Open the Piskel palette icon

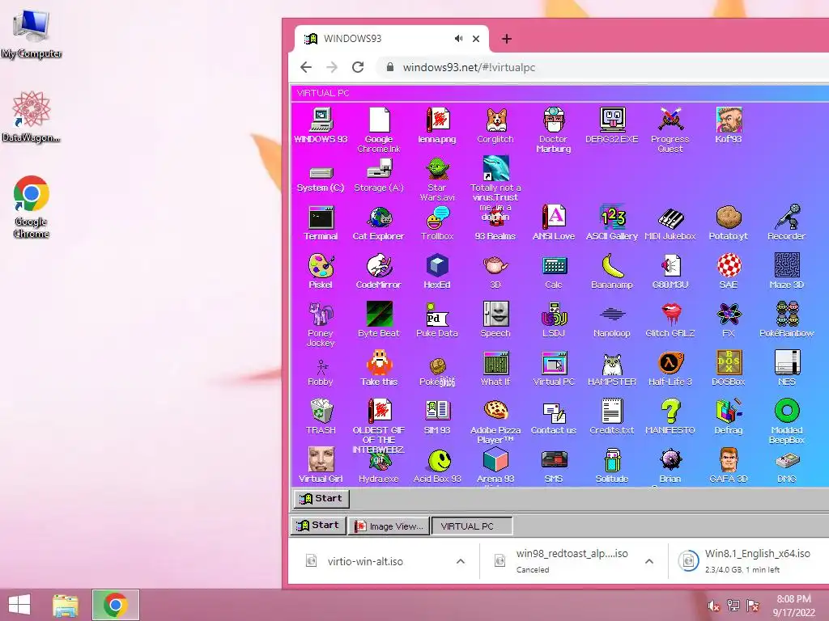coord(321,271)
